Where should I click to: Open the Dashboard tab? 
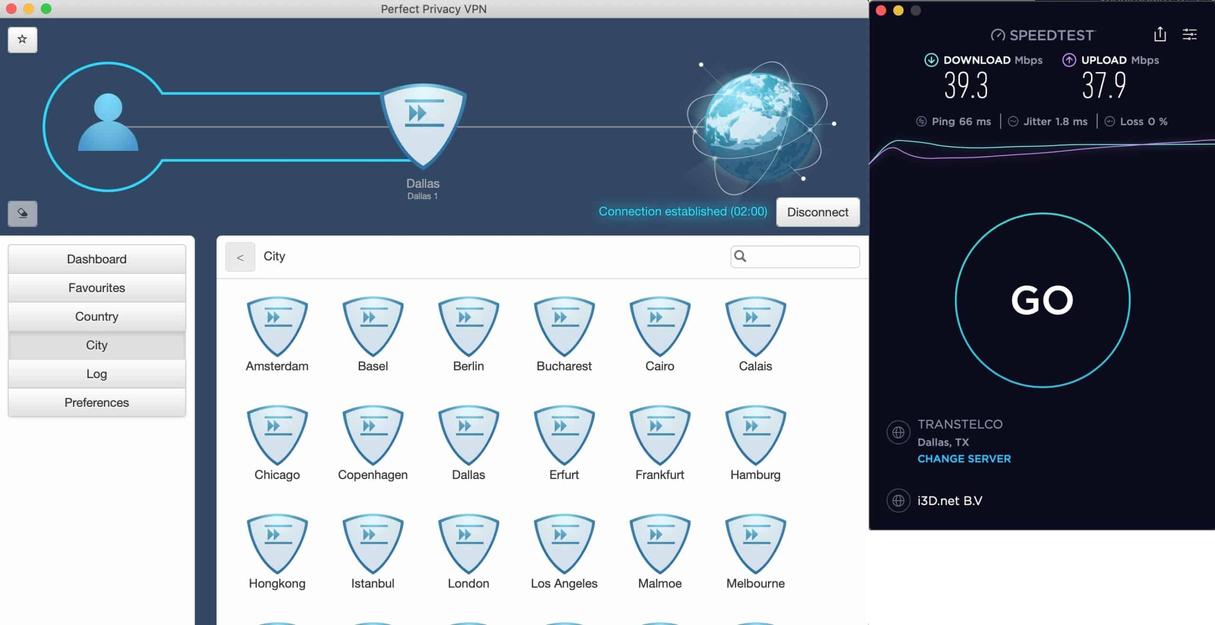pyautogui.click(x=97, y=259)
